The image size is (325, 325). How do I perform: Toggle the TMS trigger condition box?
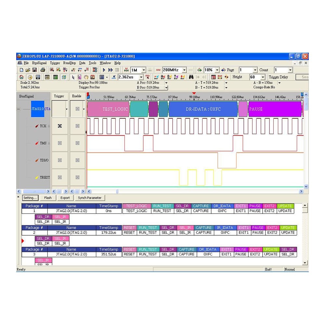(60, 143)
